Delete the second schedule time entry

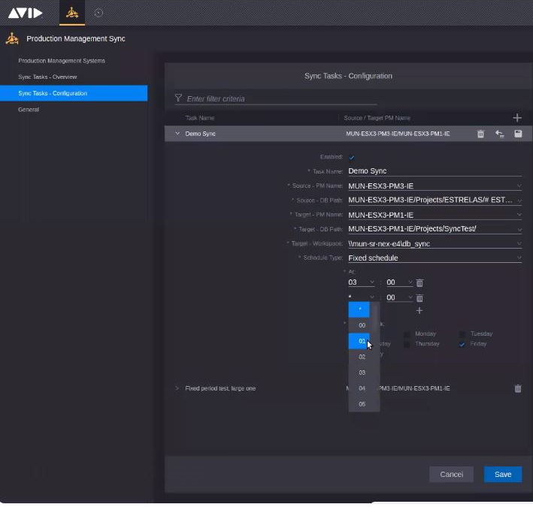click(x=419, y=298)
